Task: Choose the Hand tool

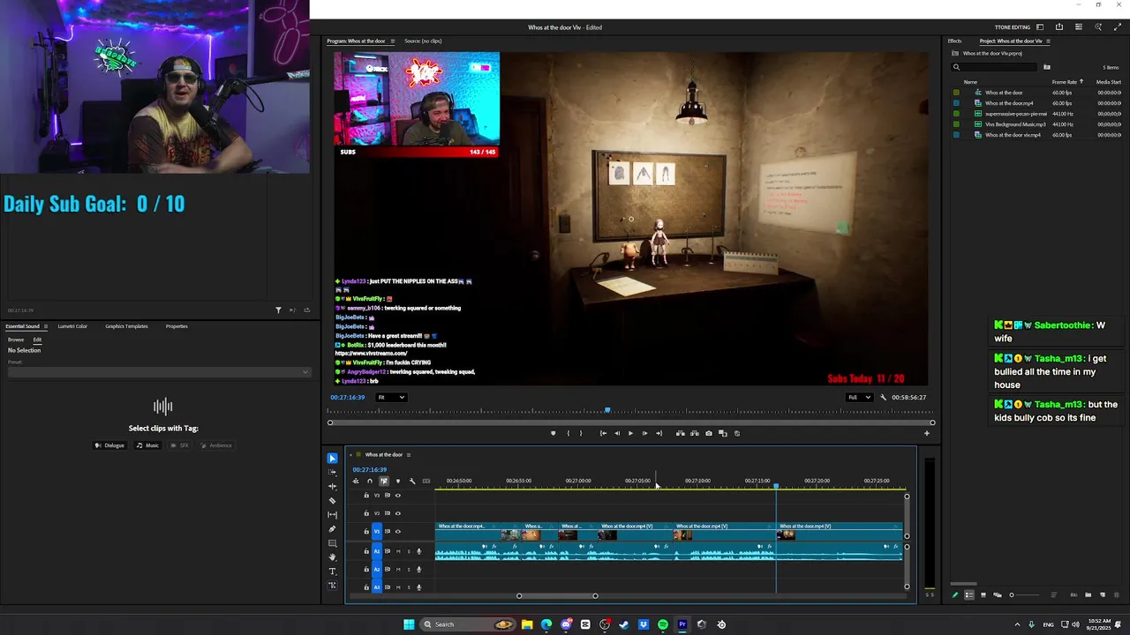Action: [x=332, y=557]
